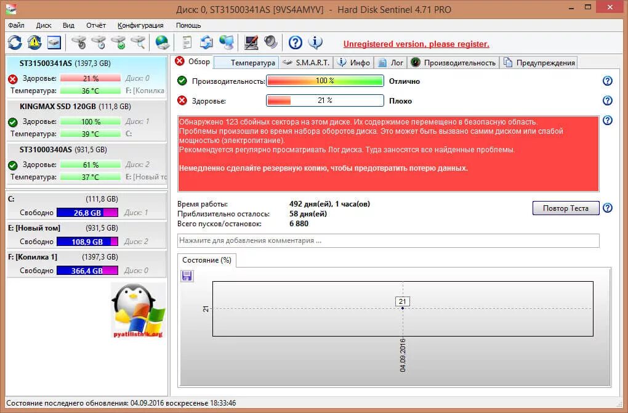The width and height of the screenshot is (628, 413).
Task: Click the Здоровье 21 % bar in overview
Action: tap(325, 100)
